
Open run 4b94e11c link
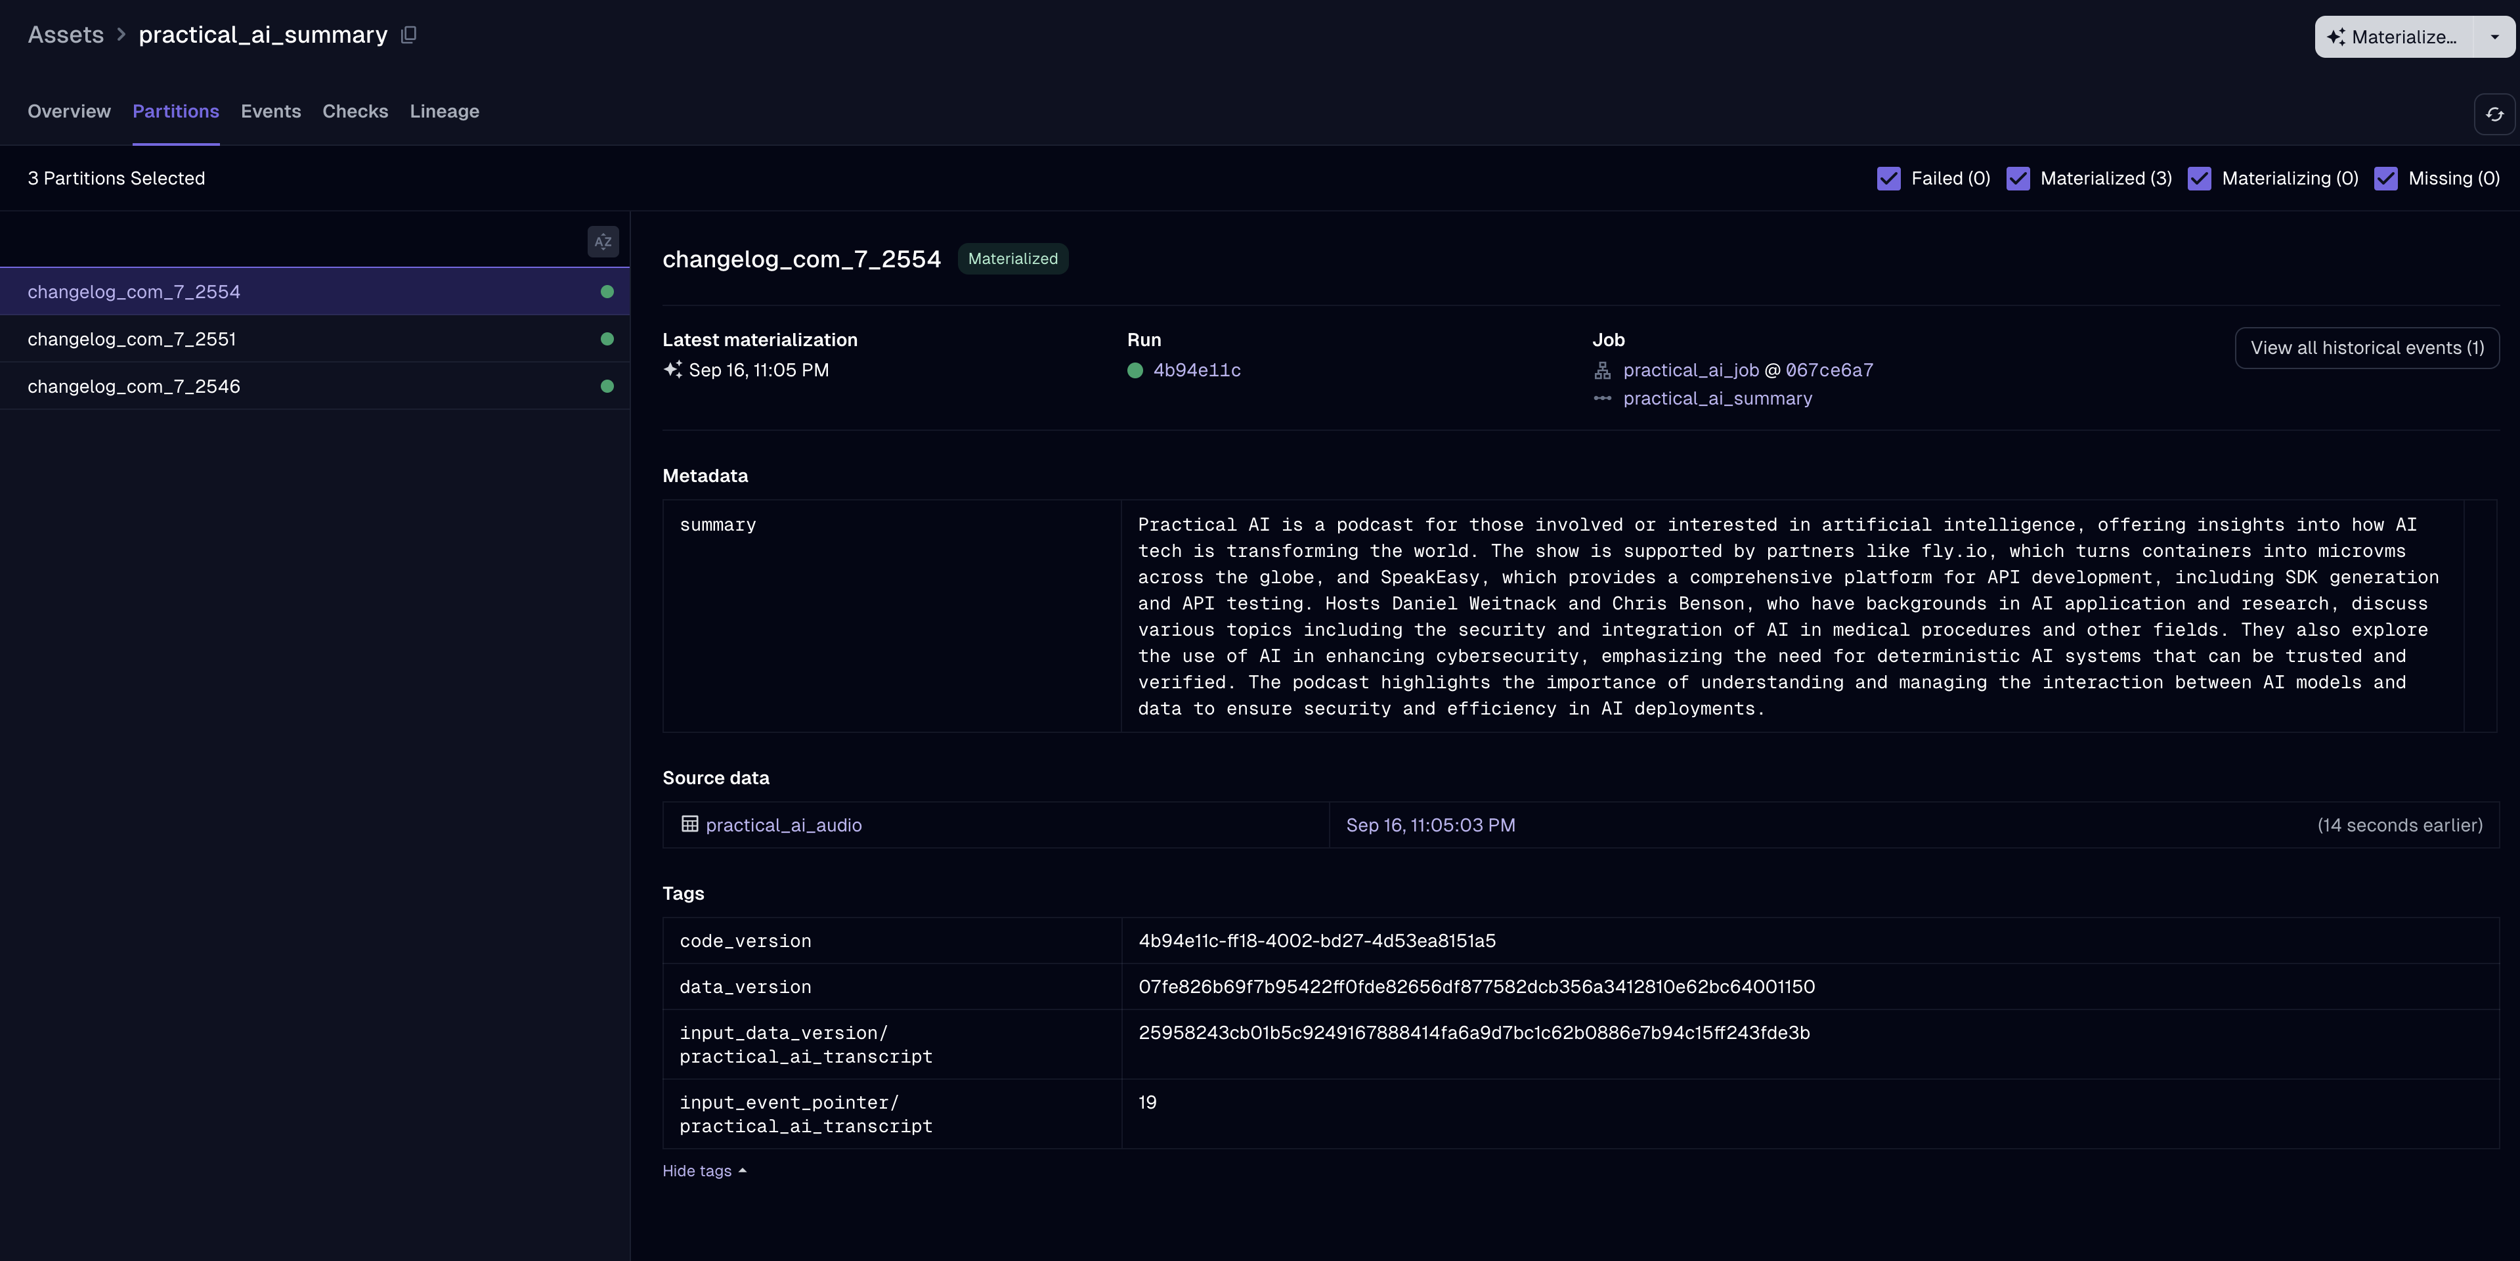1196,371
